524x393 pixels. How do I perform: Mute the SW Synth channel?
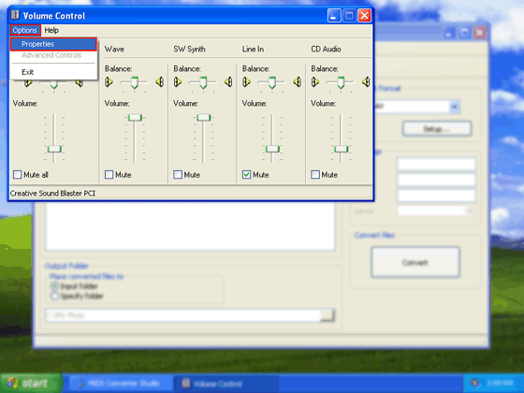178,174
